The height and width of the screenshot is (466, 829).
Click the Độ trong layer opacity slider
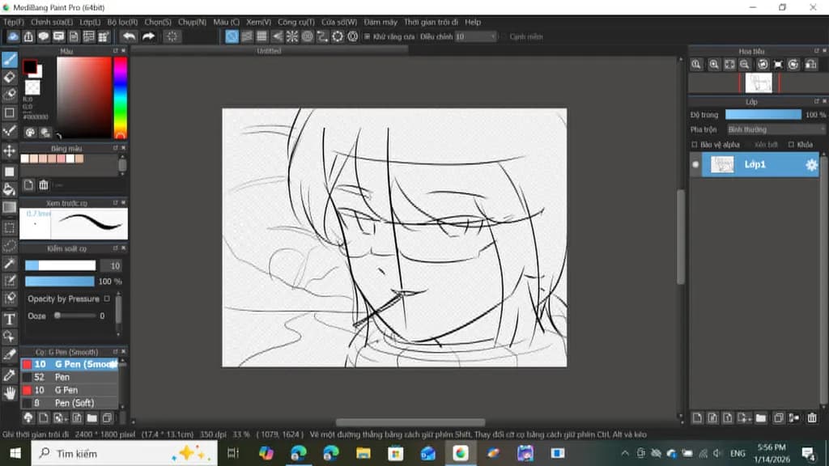pyautogui.click(x=763, y=115)
